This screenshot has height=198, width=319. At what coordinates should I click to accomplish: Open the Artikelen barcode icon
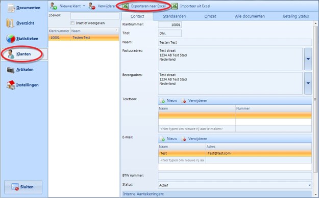pos(11,70)
